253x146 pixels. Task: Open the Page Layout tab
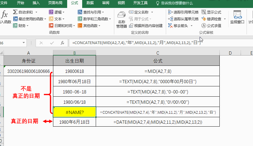coord(55,3)
